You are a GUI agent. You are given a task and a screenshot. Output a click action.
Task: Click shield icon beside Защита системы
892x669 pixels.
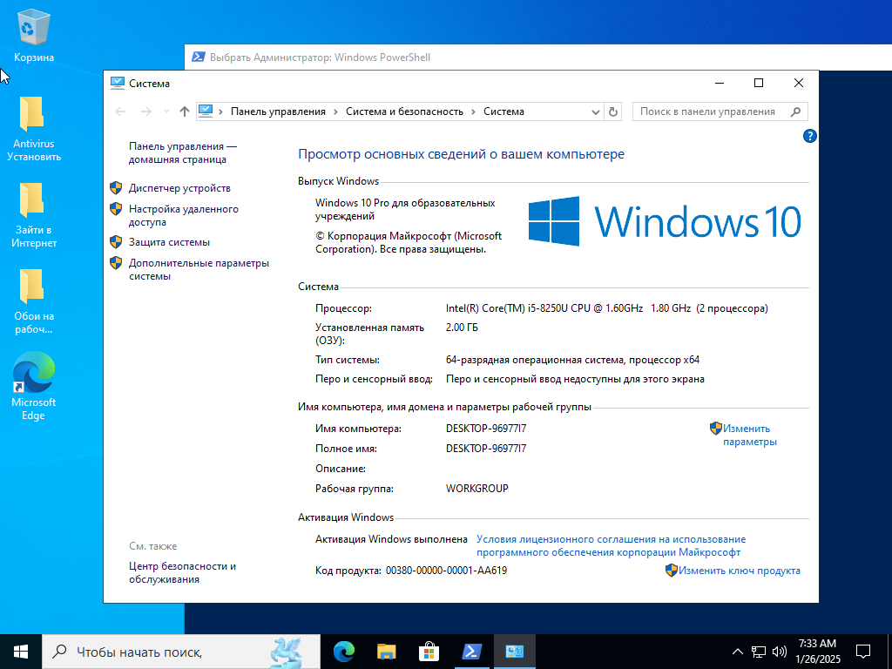click(116, 242)
